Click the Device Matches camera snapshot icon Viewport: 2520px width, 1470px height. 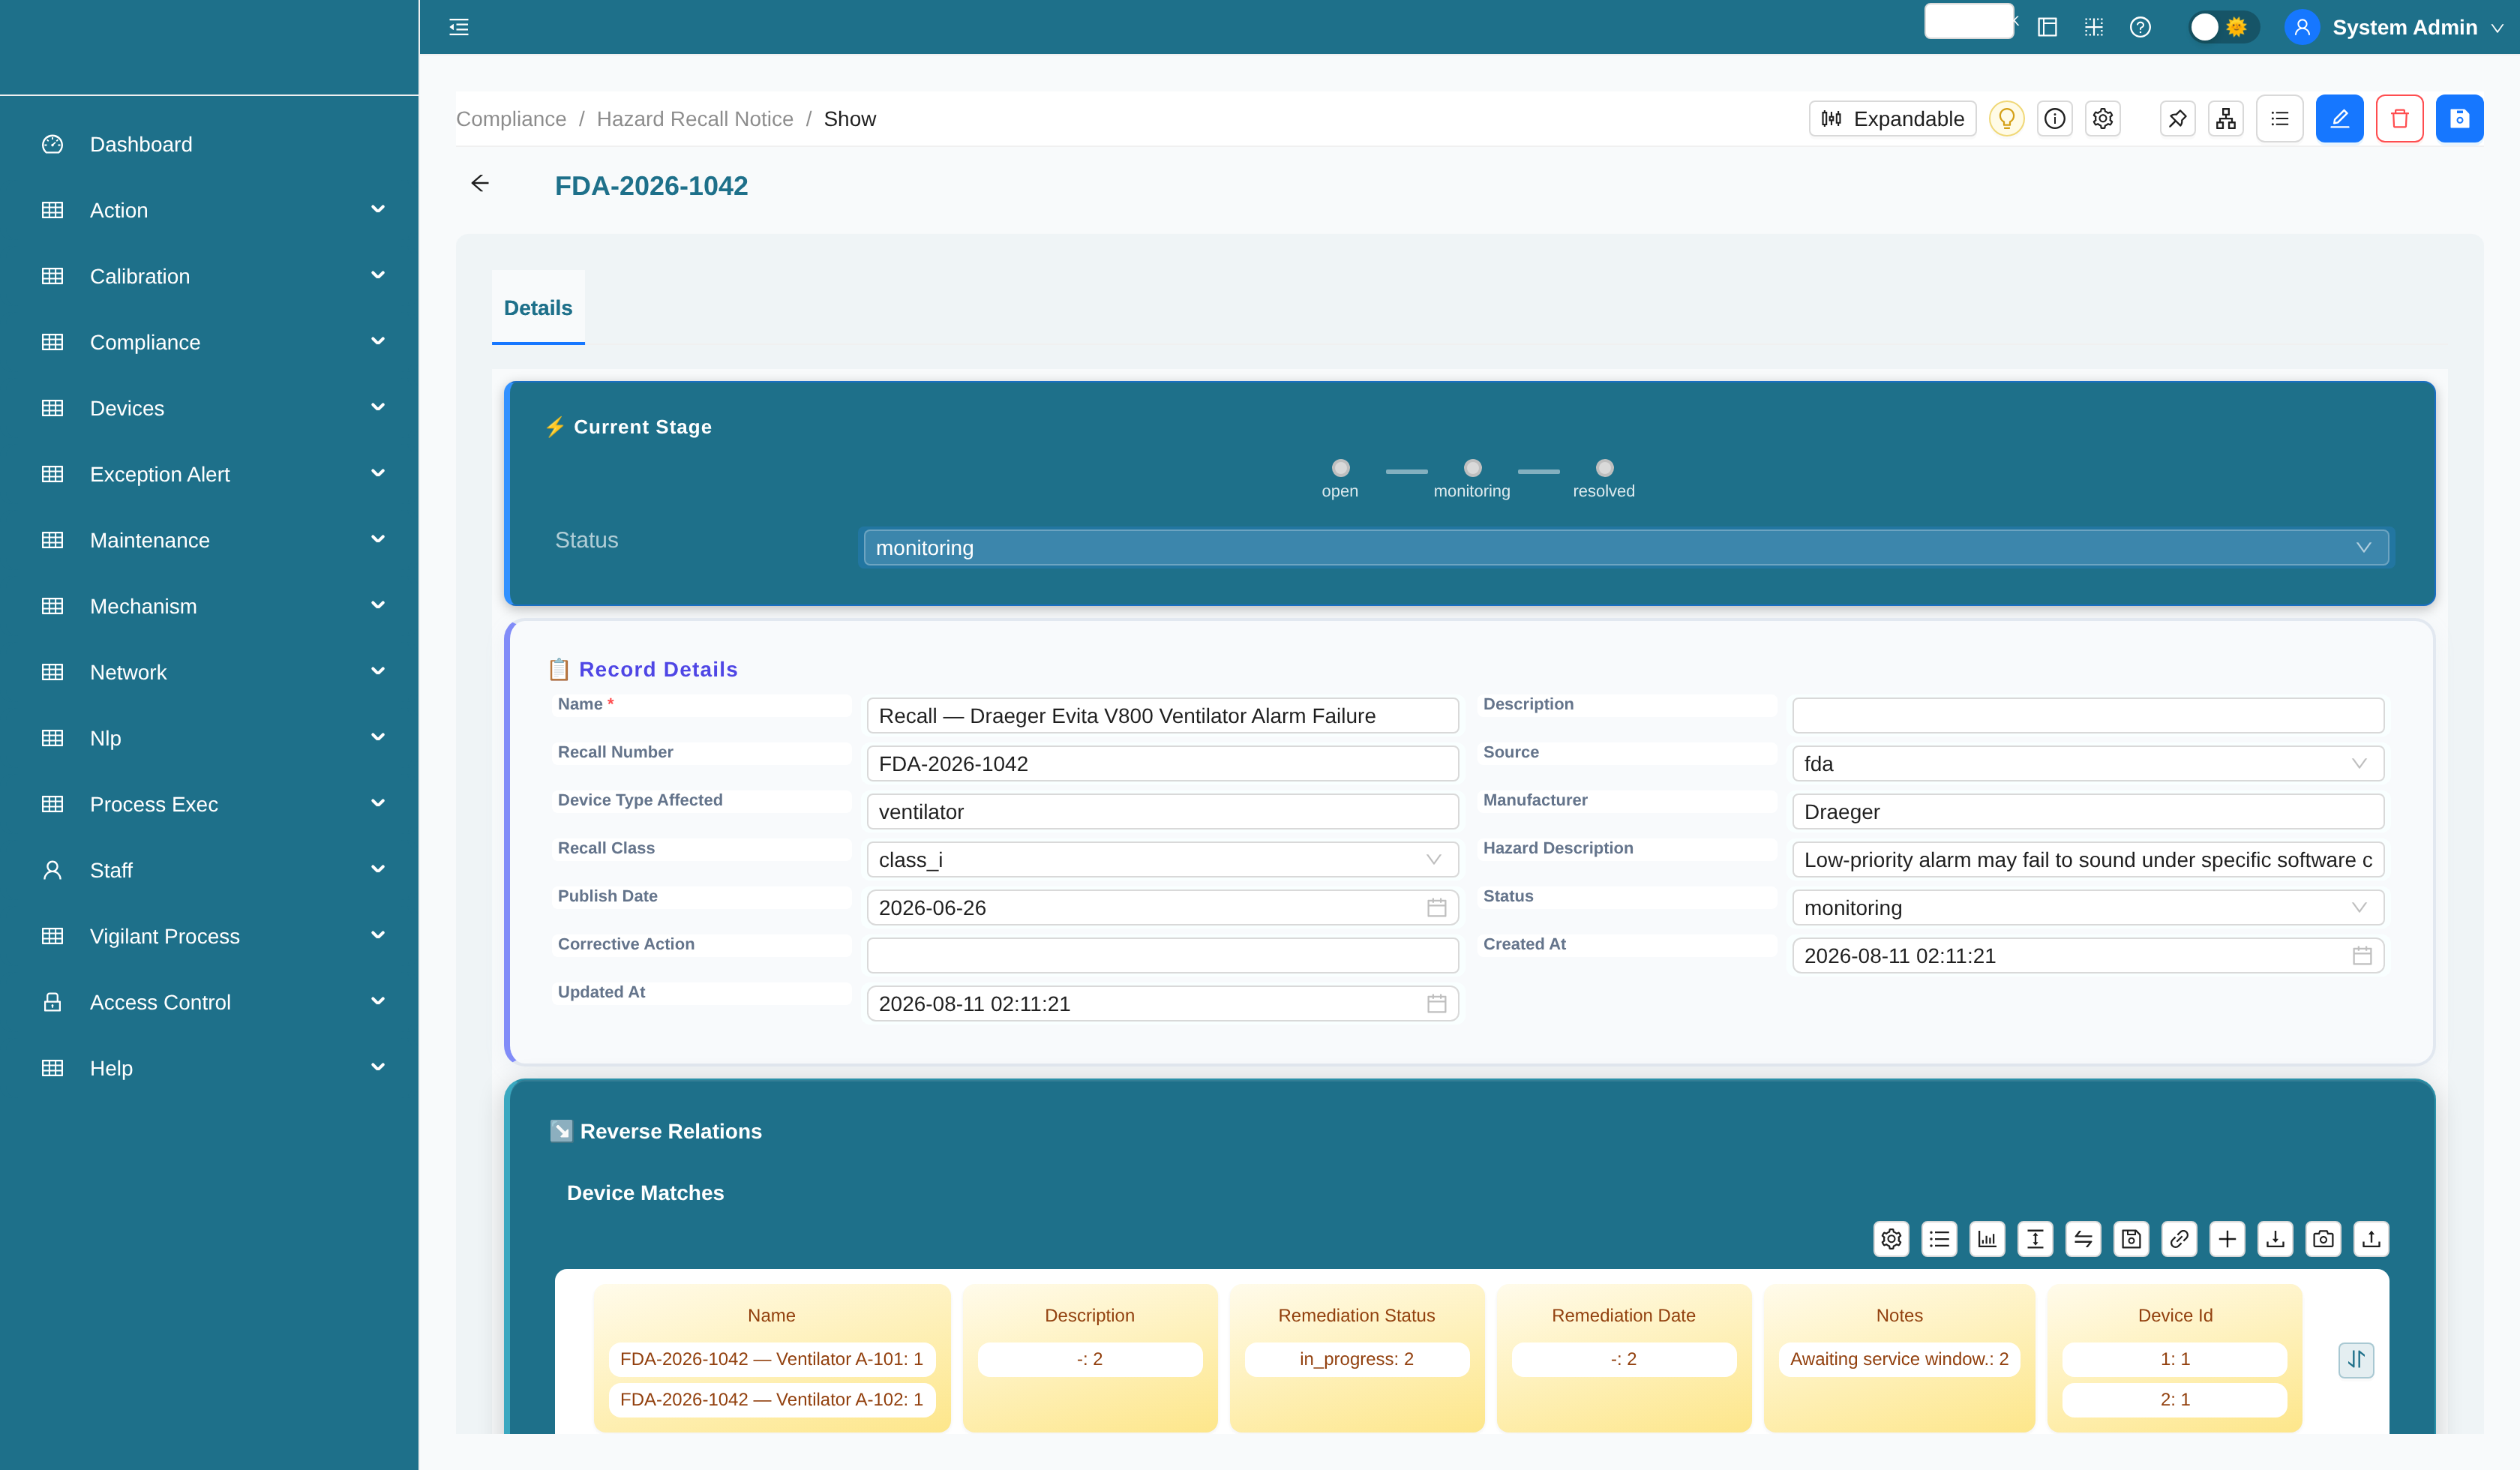coord(2323,1239)
